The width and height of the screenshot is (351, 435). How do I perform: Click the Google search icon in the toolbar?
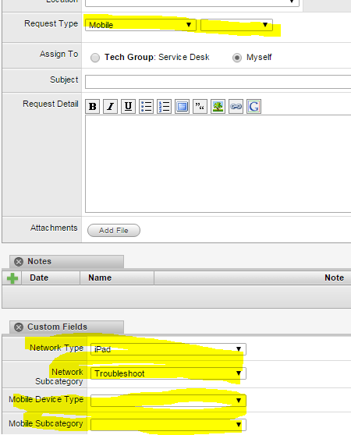(253, 107)
